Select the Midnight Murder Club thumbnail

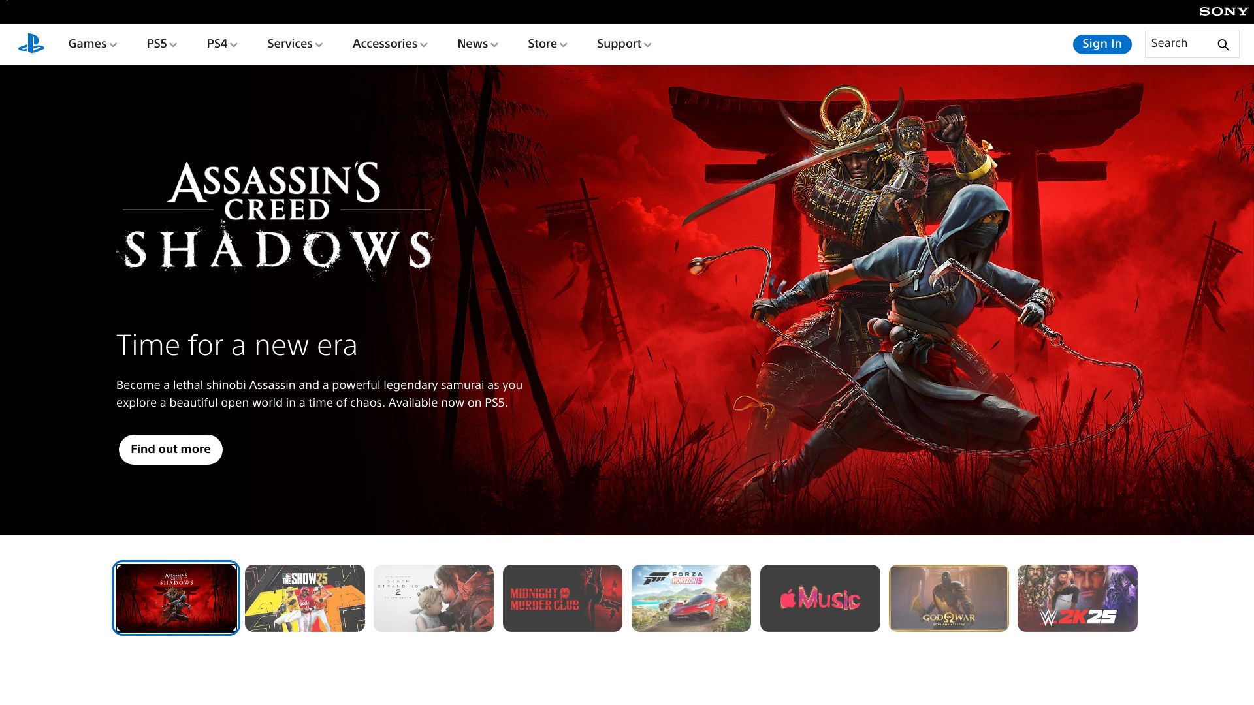pyautogui.click(x=562, y=598)
